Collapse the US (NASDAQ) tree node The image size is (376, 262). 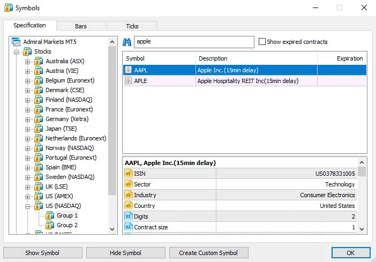point(27,206)
